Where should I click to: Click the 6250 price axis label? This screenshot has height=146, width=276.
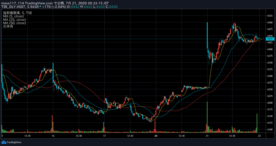pyautogui.click(x=270, y=89)
